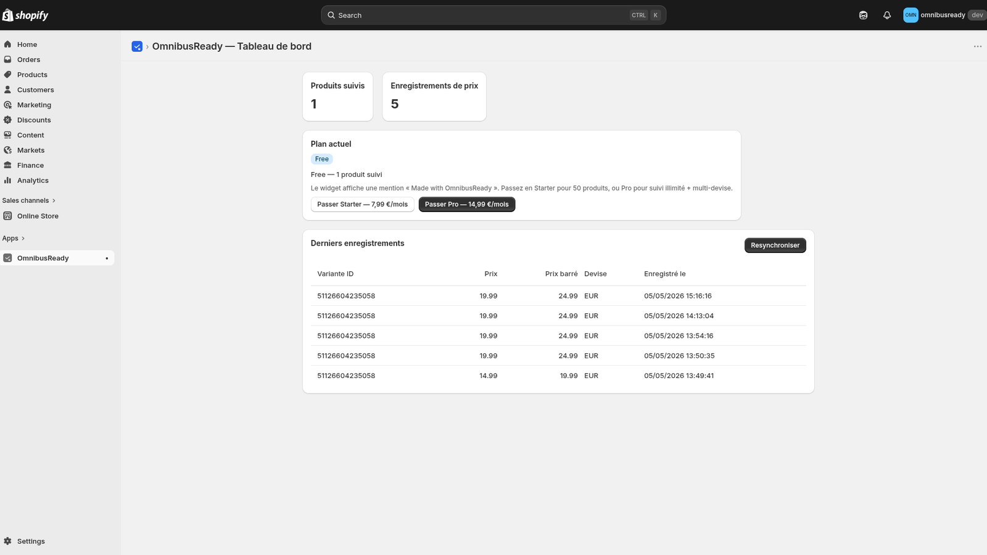Image resolution: width=987 pixels, height=555 pixels.
Task: Click the pin dot beside OmnibusReady
Action: click(107, 258)
